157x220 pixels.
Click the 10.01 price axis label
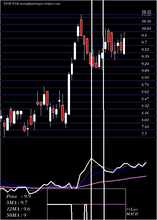point(146,29)
